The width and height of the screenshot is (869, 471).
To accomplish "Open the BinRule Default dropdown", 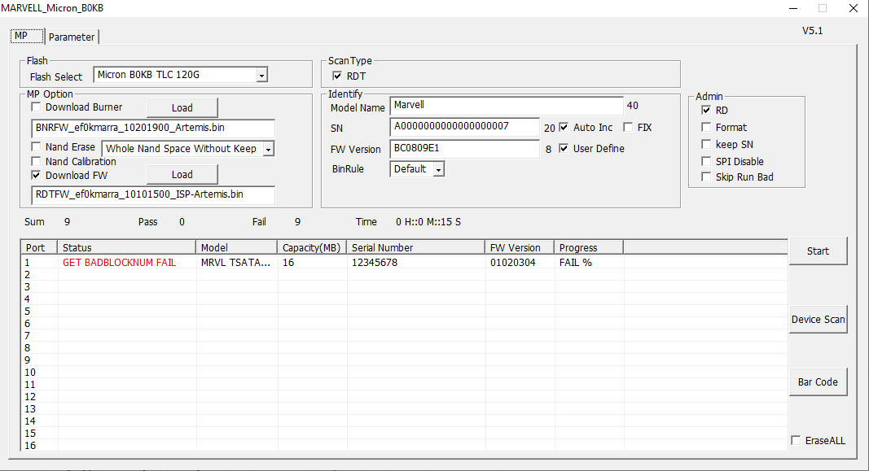I will [438, 169].
